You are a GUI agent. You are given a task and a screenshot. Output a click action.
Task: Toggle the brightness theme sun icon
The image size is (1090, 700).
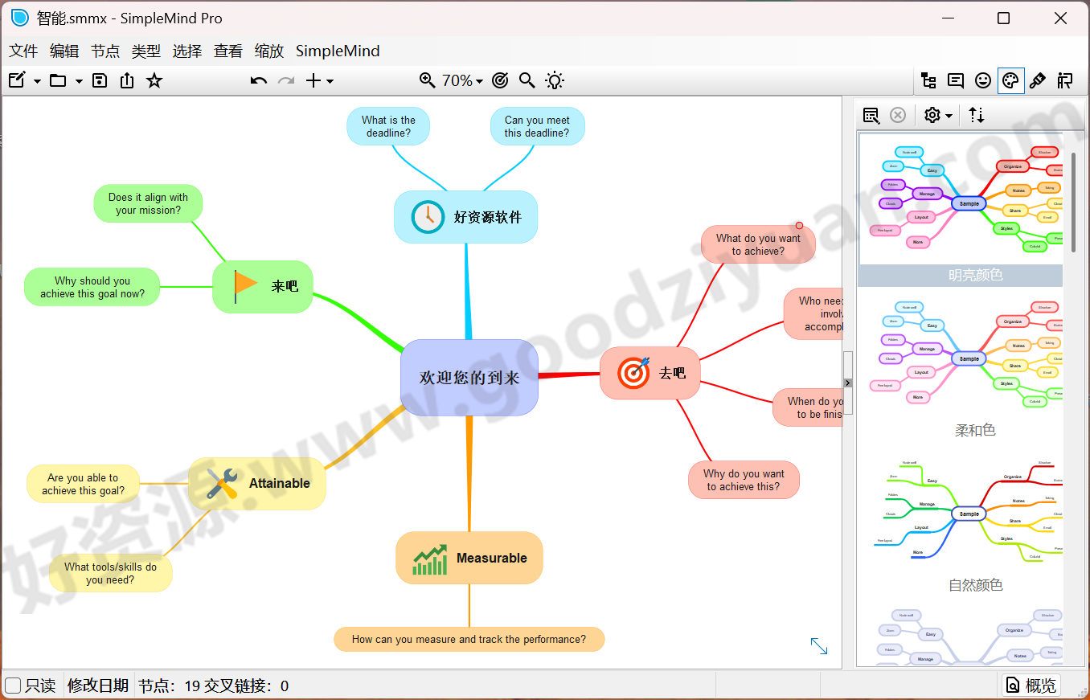pyautogui.click(x=554, y=80)
